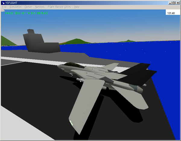Open the Option menu

pyautogui.click(x=28, y=7)
